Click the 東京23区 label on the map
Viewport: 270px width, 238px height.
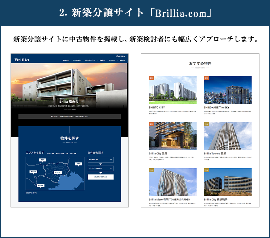(58, 172)
